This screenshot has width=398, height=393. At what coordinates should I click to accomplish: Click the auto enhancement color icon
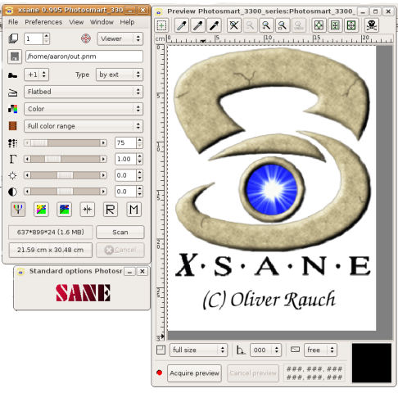point(41,210)
